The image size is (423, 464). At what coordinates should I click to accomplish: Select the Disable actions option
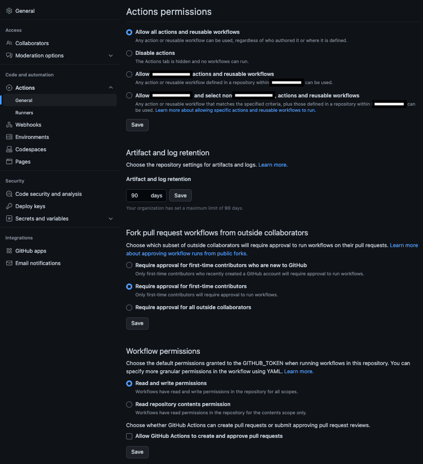[129, 53]
